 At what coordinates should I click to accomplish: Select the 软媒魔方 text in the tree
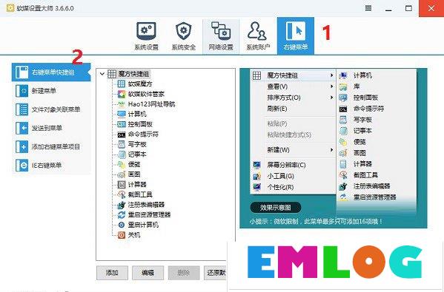click(140, 84)
